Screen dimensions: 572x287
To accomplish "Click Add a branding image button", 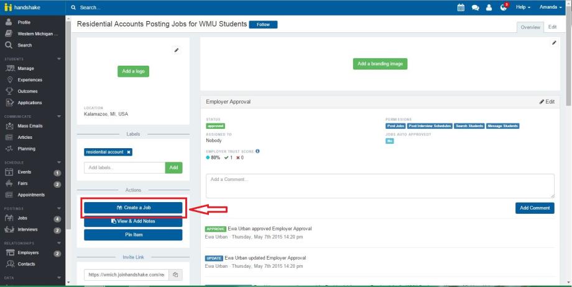I will [x=380, y=64].
